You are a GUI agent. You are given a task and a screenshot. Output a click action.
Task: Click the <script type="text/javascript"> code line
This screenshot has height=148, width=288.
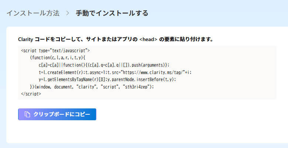pyautogui.click(x=55, y=51)
